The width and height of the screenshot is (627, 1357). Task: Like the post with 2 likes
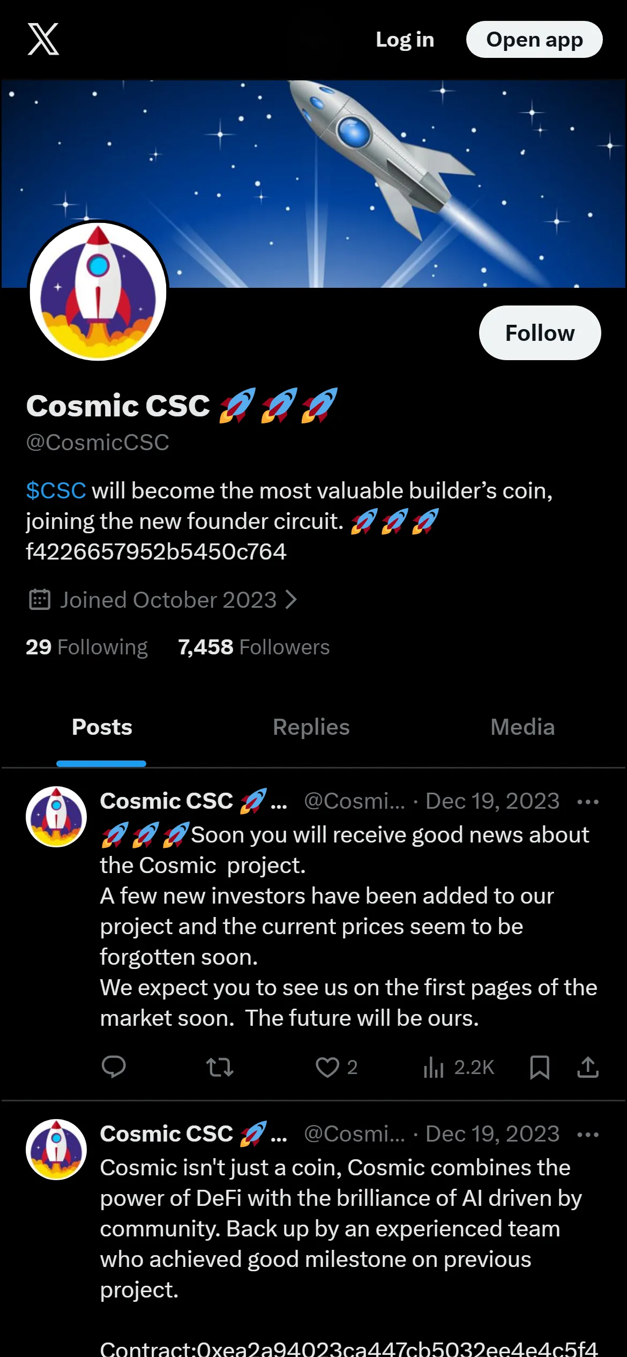pos(336,1067)
